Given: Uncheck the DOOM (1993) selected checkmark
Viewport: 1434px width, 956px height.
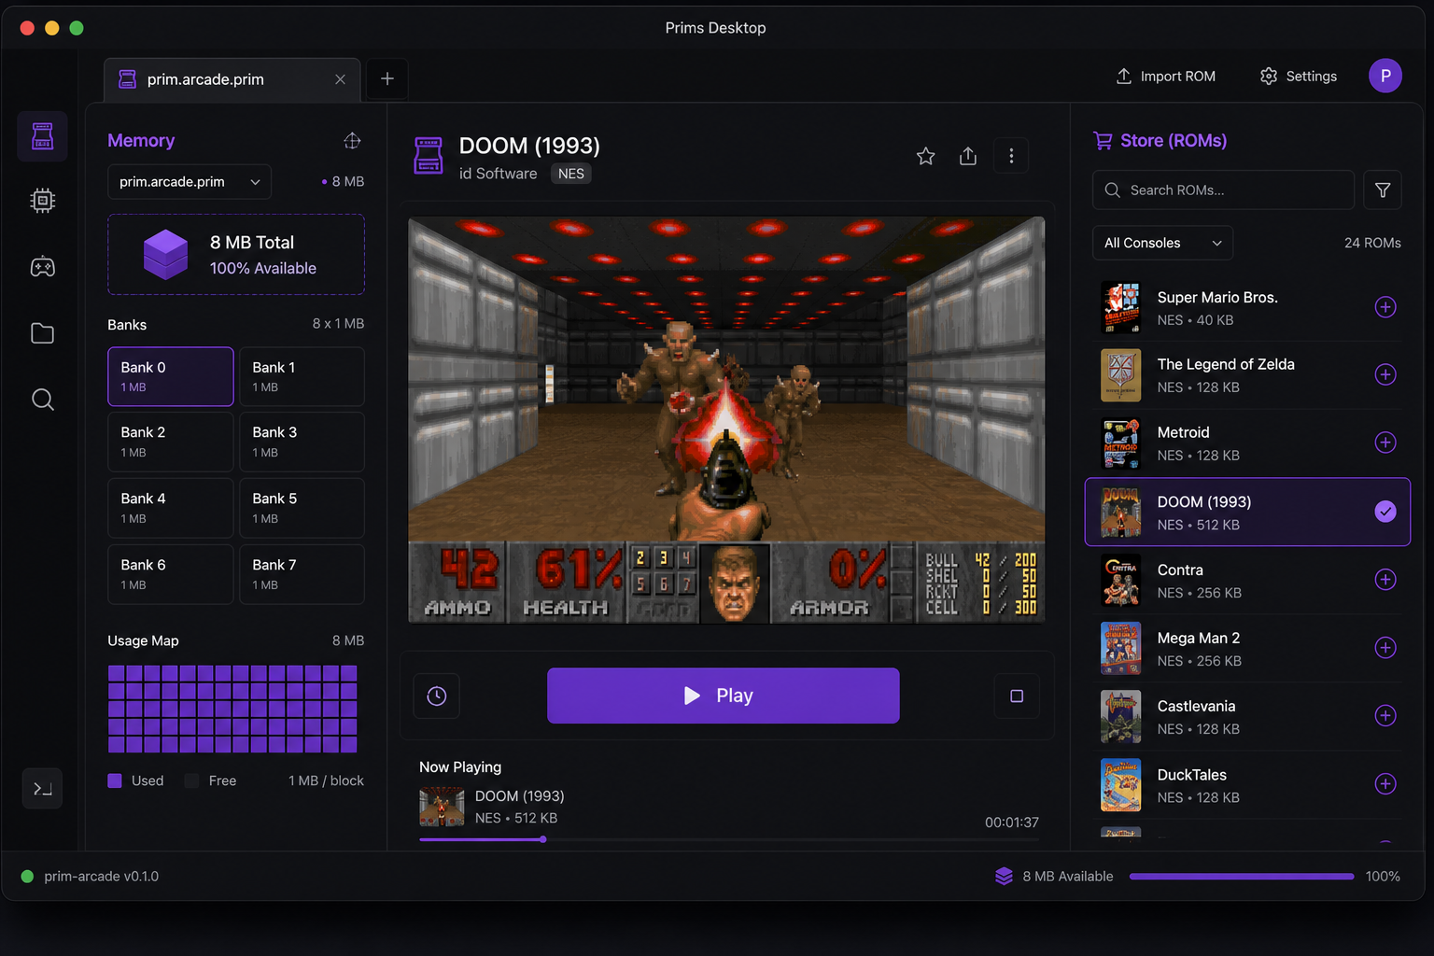Looking at the screenshot, I should (1385, 511).
